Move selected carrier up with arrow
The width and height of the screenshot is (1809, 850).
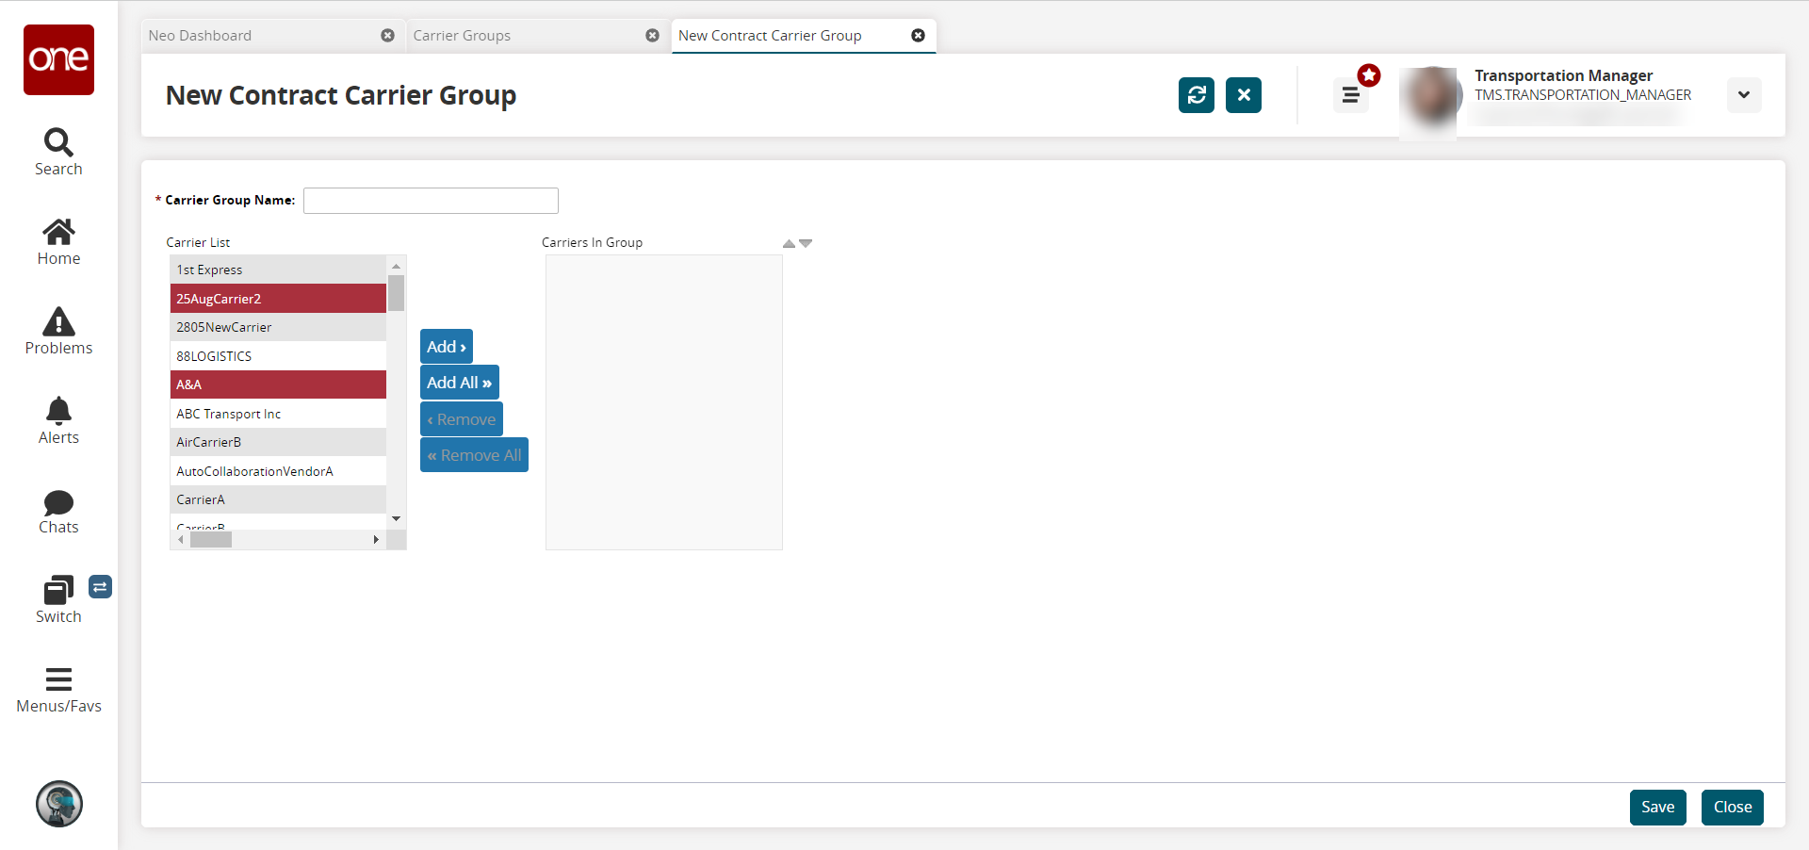coord(789,243)
